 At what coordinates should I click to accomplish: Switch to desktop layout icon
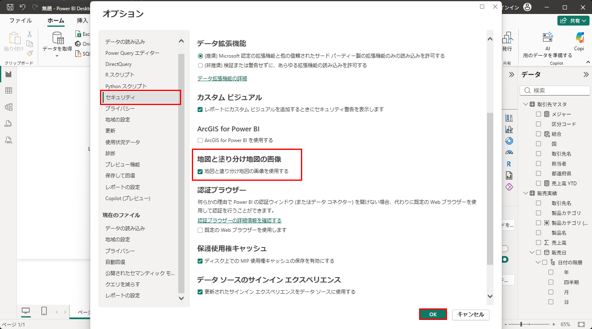tap(26, 311)
